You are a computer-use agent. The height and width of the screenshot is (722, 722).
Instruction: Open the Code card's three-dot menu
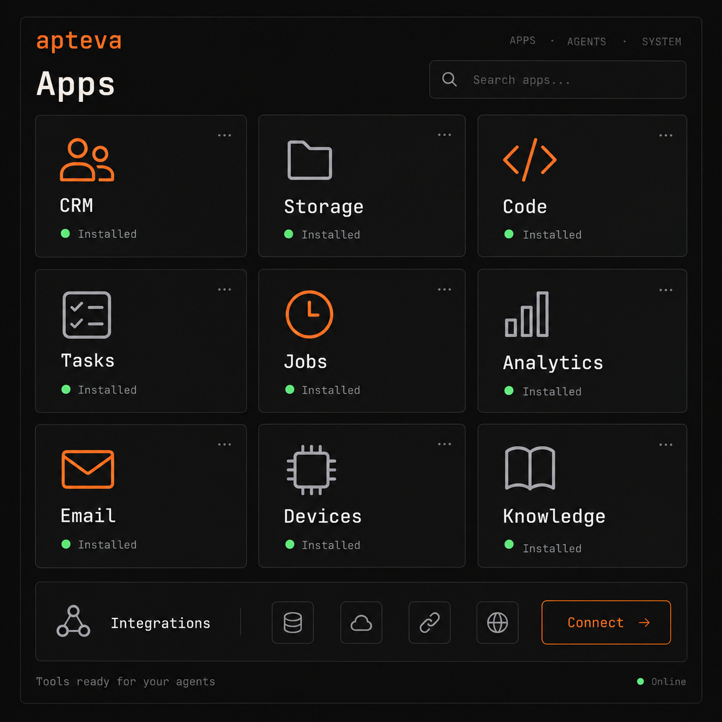[666, 135]
